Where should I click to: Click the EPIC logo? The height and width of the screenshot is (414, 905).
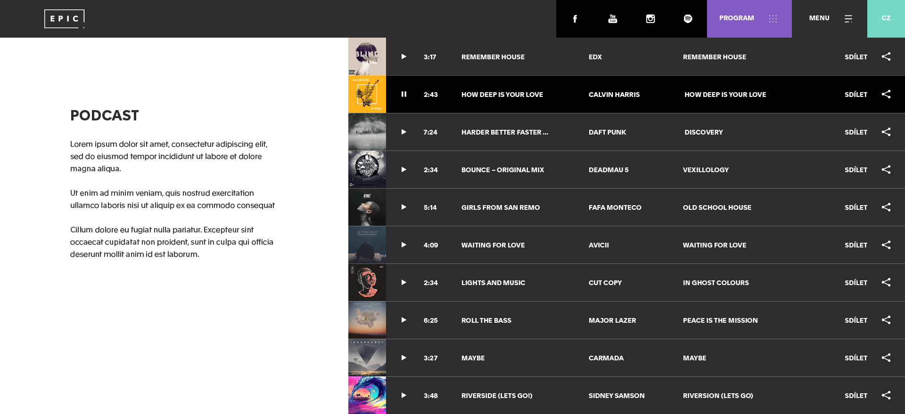click(65, 19)
